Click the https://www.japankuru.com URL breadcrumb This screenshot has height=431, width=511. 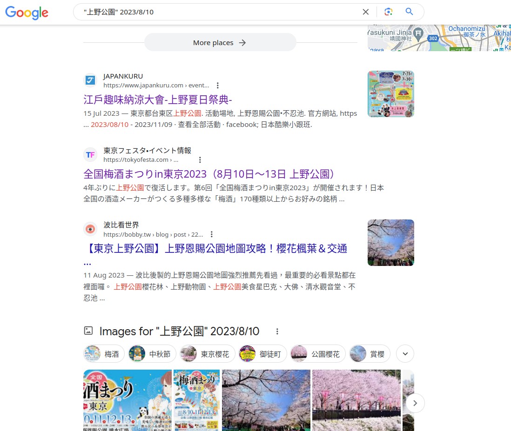(x=156, y=85)
